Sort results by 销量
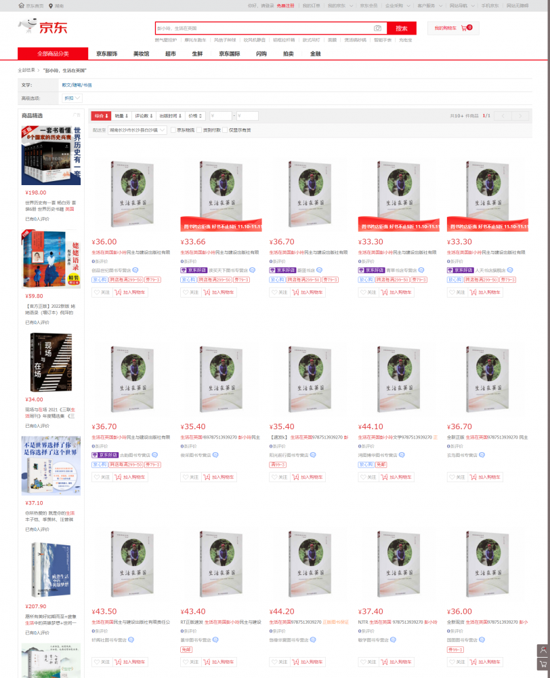 pos(121,116)
